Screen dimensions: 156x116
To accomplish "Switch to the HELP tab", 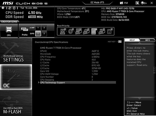I will [132, 40].
